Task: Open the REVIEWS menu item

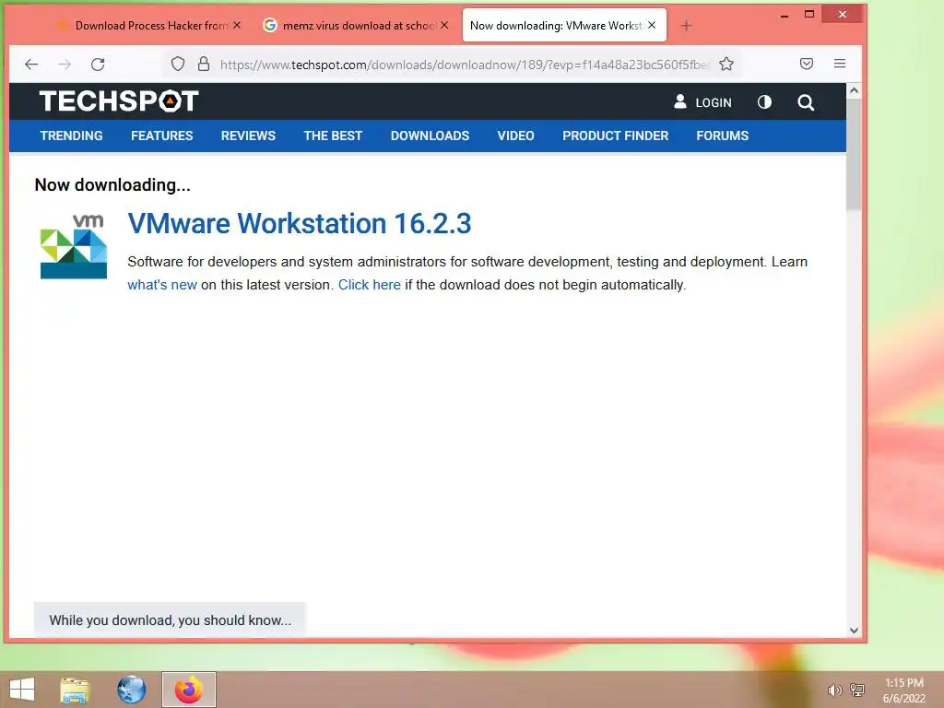Action: pos(248,136)
